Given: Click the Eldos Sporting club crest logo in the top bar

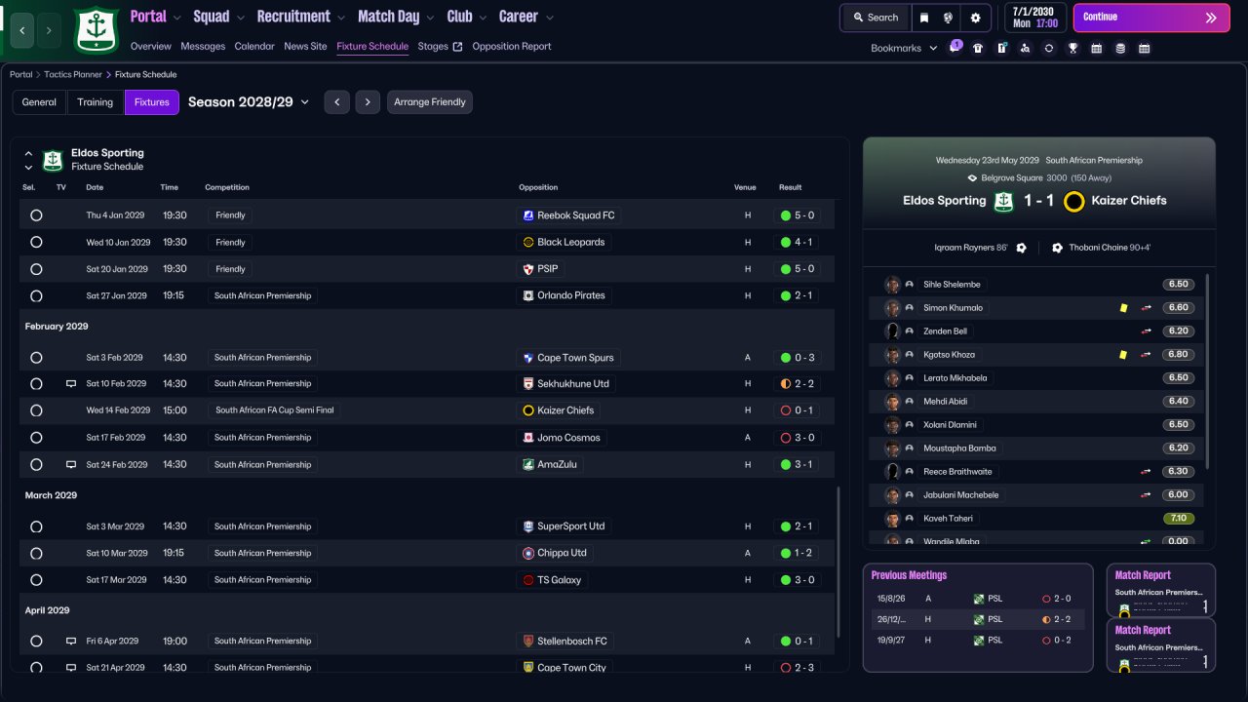Looking at the screenshot, I should pyautogui.click(x=97, y=30).
